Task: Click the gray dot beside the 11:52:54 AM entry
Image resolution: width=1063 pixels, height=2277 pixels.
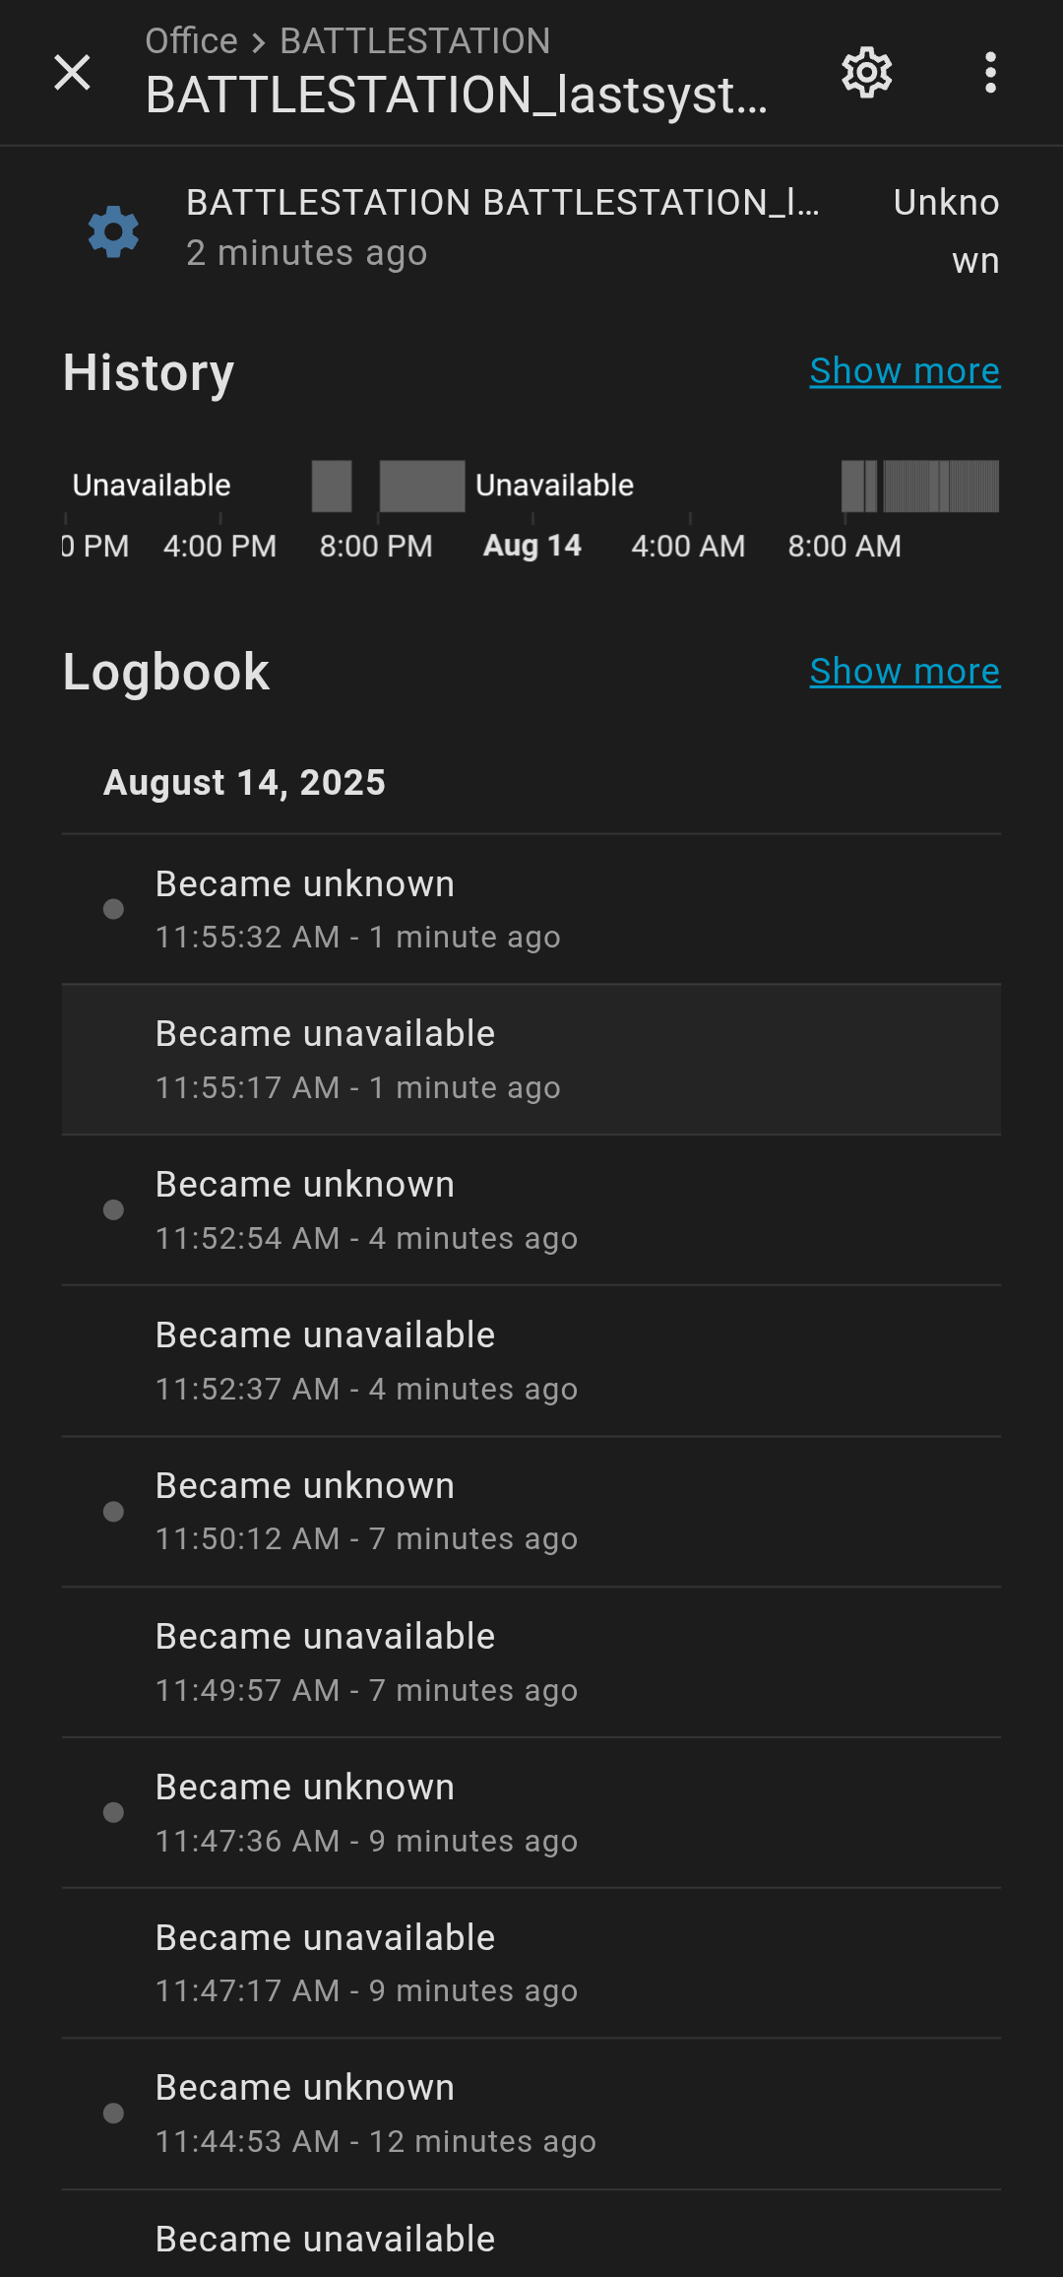Action: (x=113, y=1209)
